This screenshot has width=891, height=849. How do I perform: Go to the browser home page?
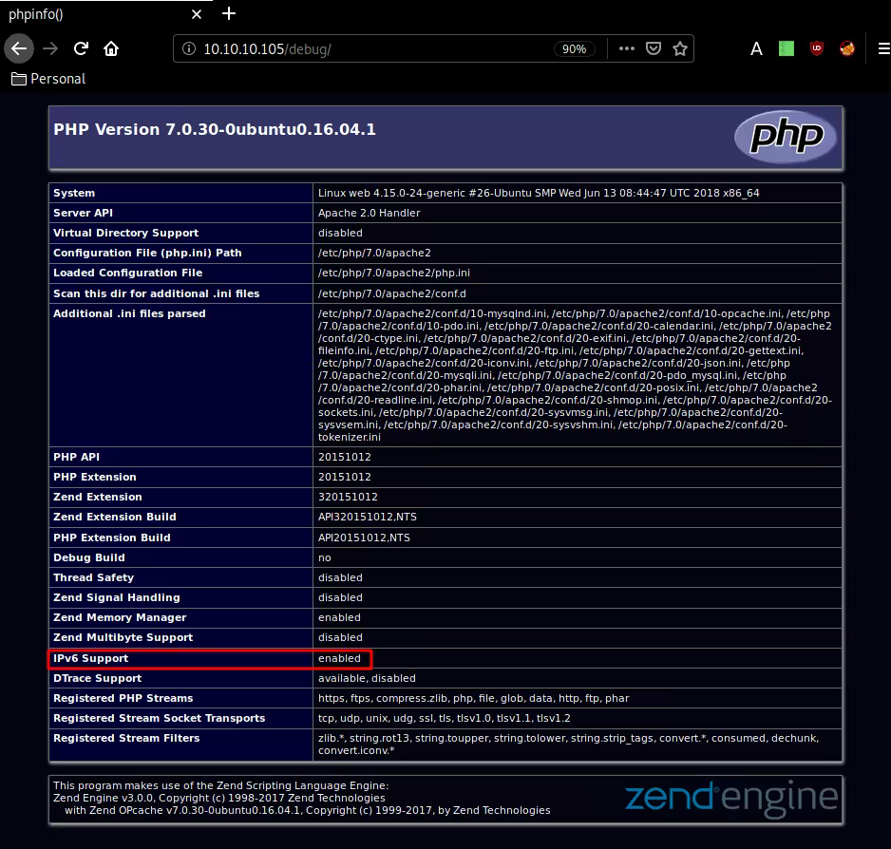pos(111,48)
